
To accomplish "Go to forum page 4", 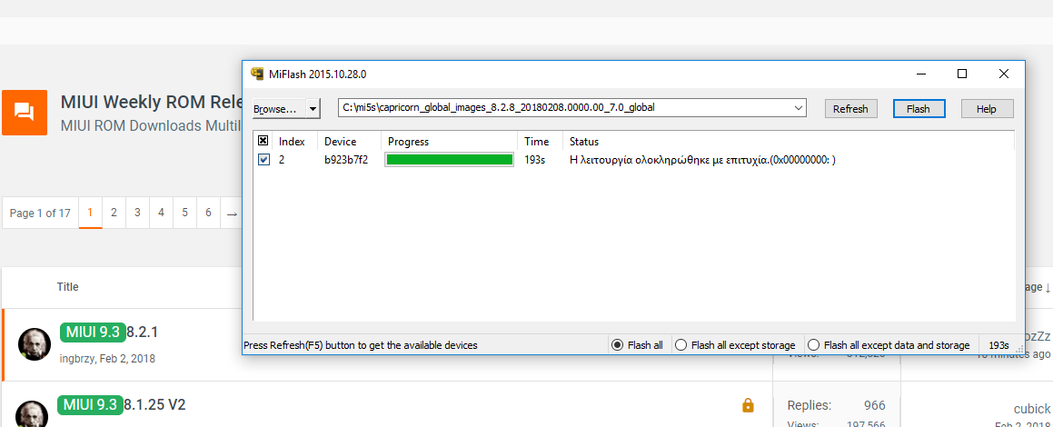I will point(161,213).
